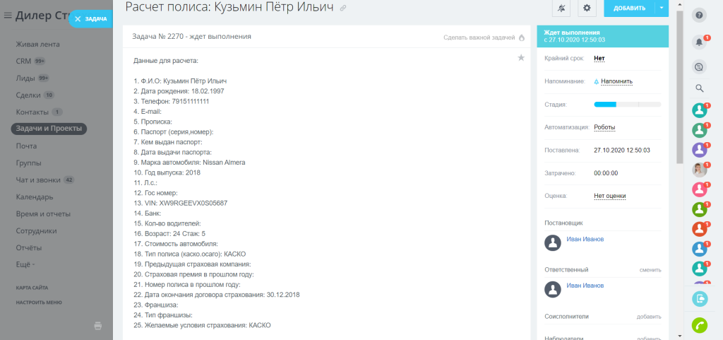Click the bell icon beside Напомнить
Image resolution: width=723 pixels, height=340 pixels.
click(596, 82)
